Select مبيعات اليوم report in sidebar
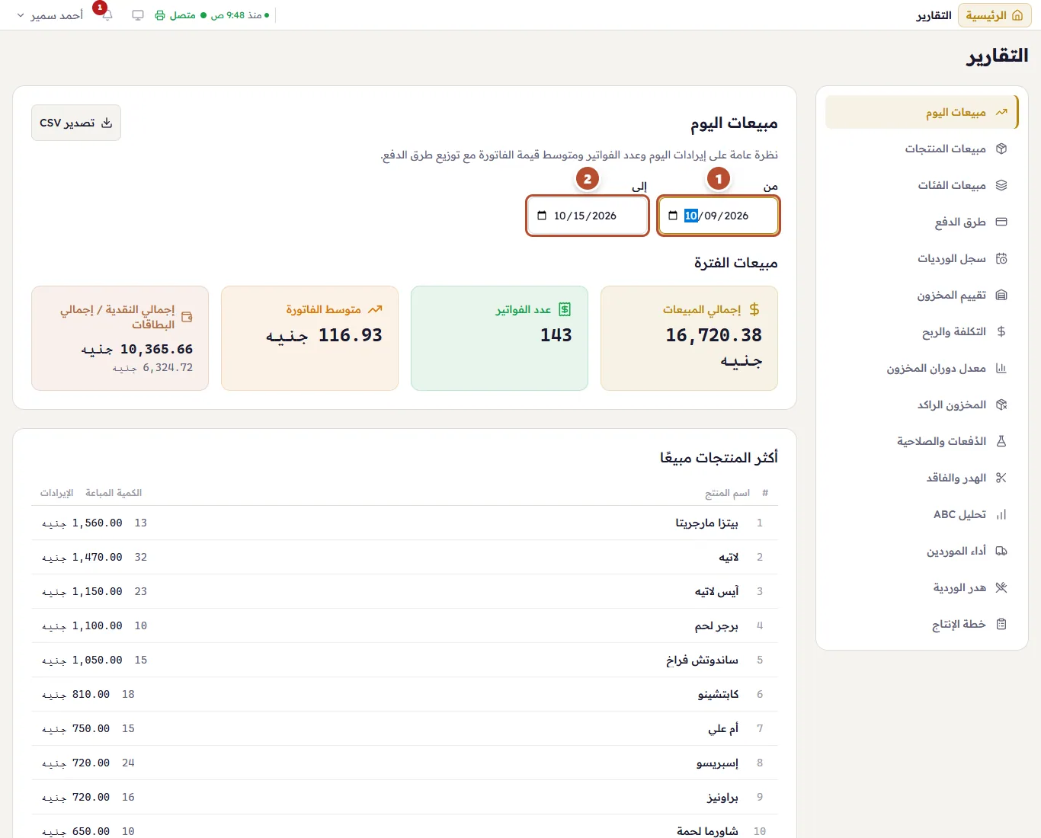The width and height of the screenshot is (1041, 838). (922, 112)
